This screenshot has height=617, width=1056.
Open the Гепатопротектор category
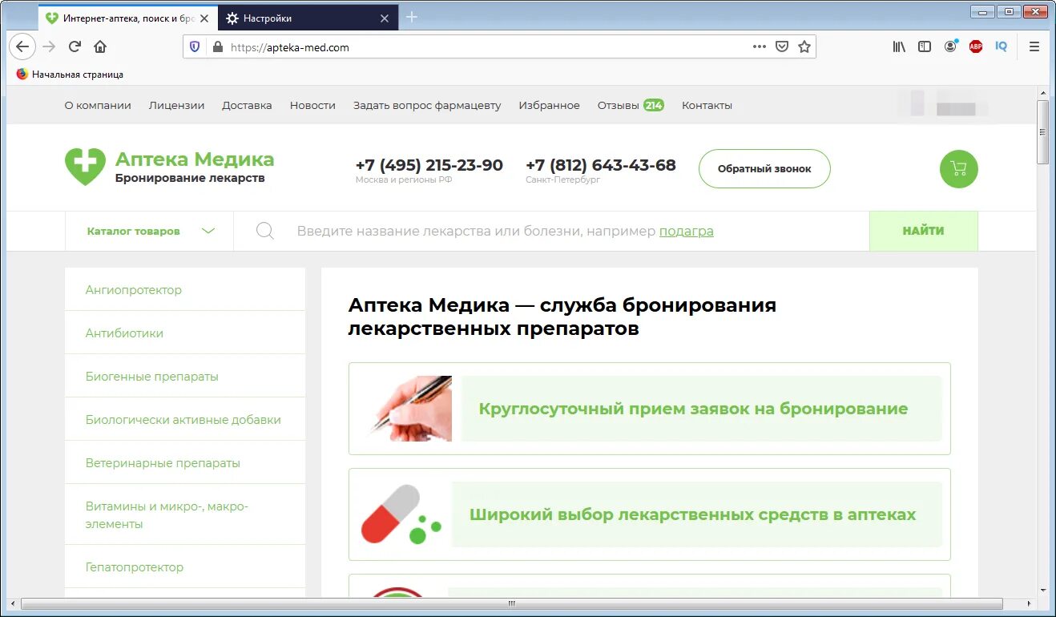point(185,567)
